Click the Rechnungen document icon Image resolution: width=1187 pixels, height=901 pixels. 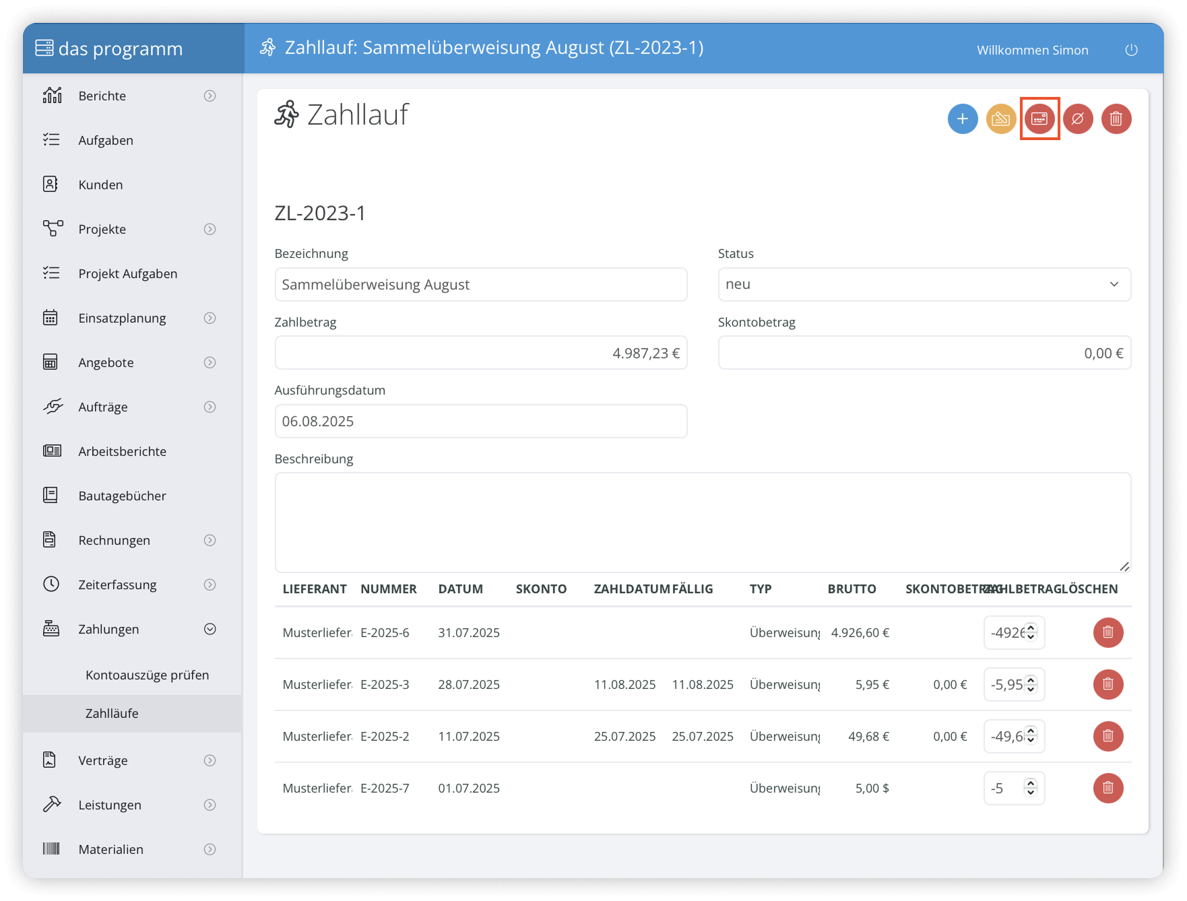pyautogui.click(x=50, y=539)
